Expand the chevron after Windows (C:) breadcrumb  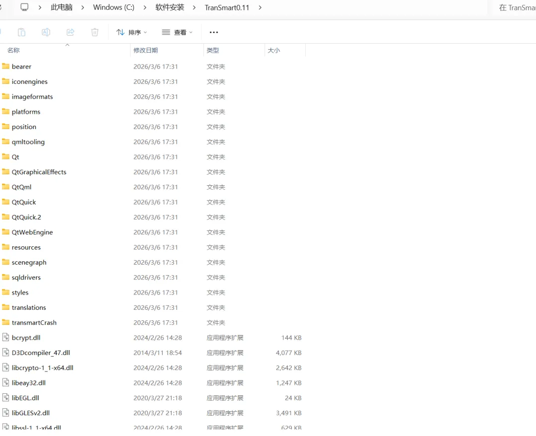[145, 7]
